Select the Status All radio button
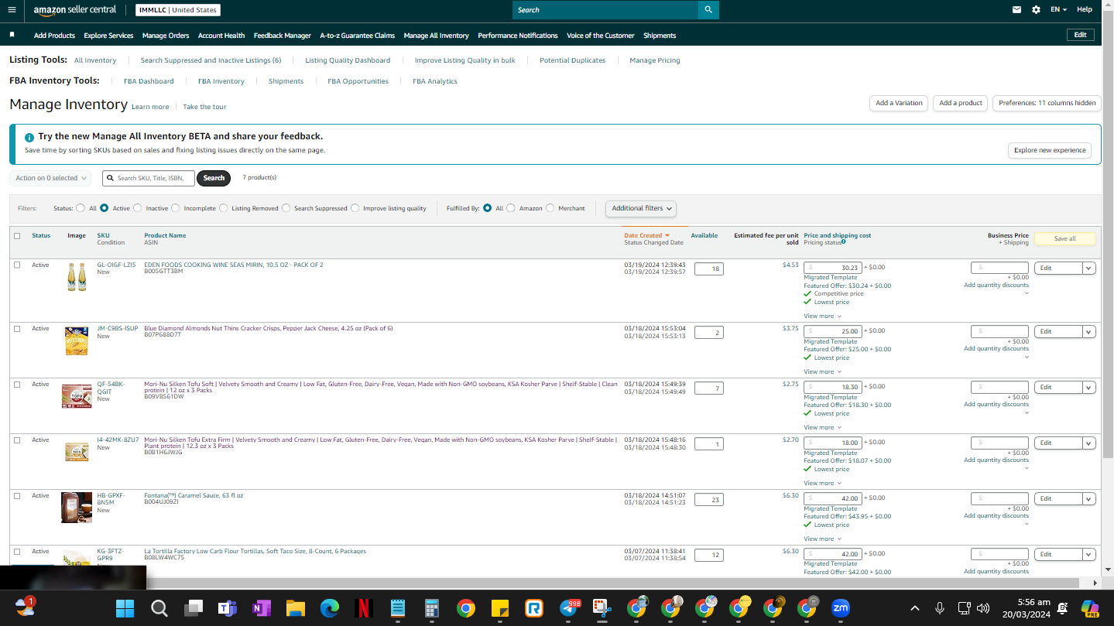This screenshot has height=626, width=1114. [x=81, y=208]
